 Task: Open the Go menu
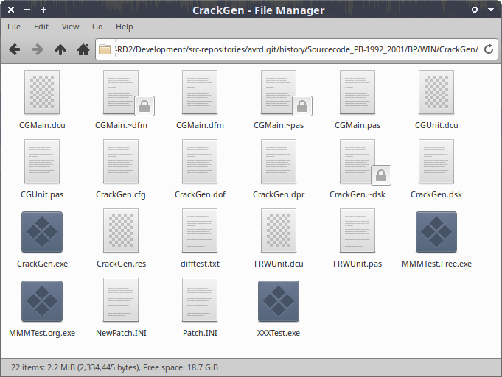point(97,27)
